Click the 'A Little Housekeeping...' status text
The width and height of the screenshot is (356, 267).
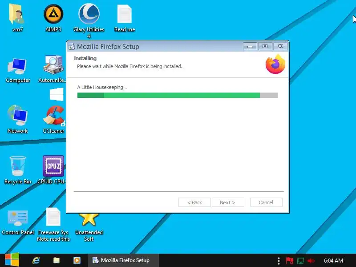click(x=102, y=87)
